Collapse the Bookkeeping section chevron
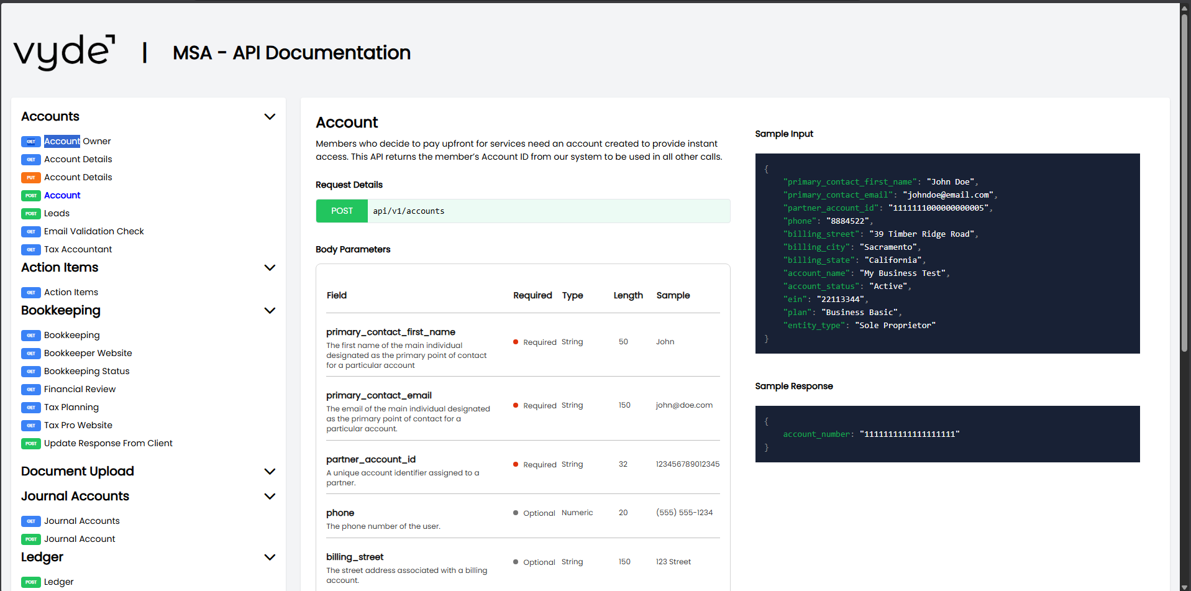The width and height of the screenshot is (1191, 591). pyautogui.click(x=270, y=311)
